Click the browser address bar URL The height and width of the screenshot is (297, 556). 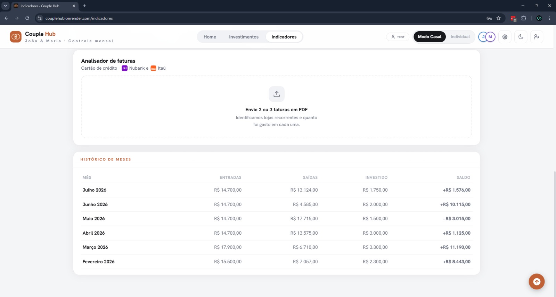tap(79, 18)
